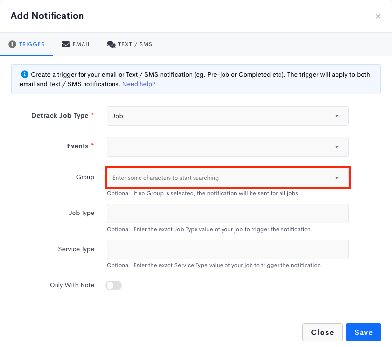Click the Email envelope icon
This screenshot has height=347, width=392.
66,44
